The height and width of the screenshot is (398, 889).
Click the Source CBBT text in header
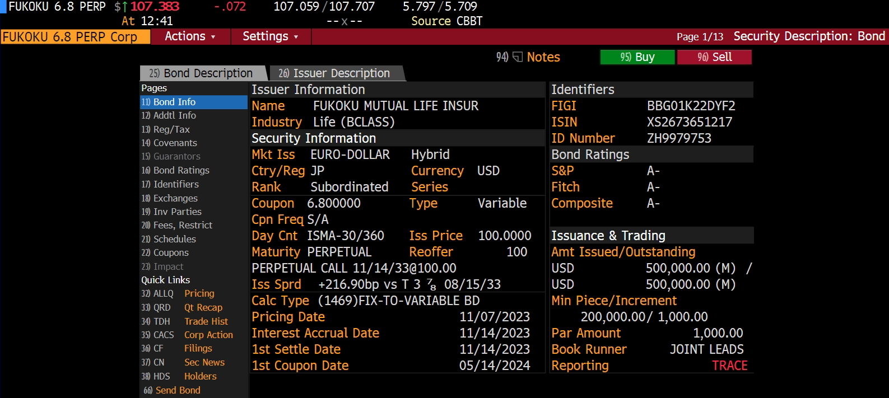(x=447, y=21)
